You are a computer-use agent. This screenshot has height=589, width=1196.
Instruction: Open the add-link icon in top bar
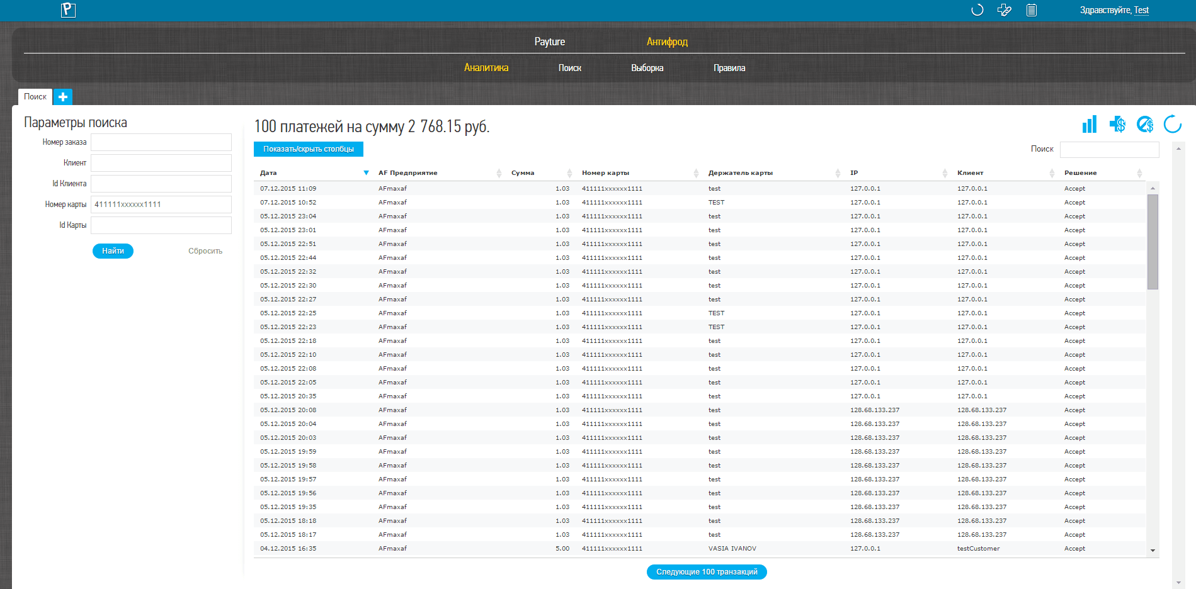(1005, 10)
